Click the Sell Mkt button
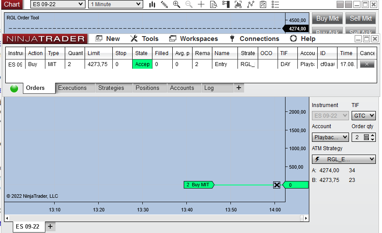 [361, 18]
